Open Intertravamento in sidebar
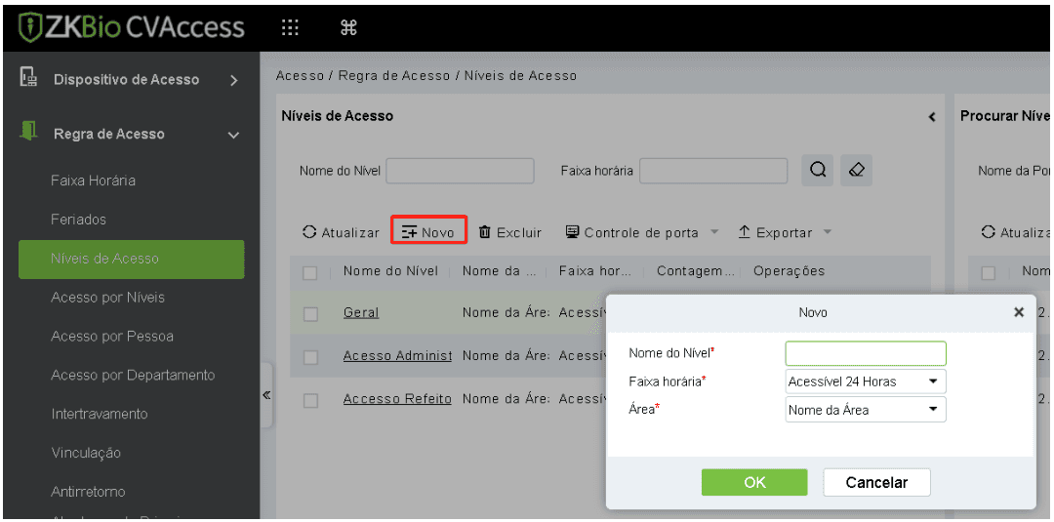1054x522 pixels. (x=100, y=414)
